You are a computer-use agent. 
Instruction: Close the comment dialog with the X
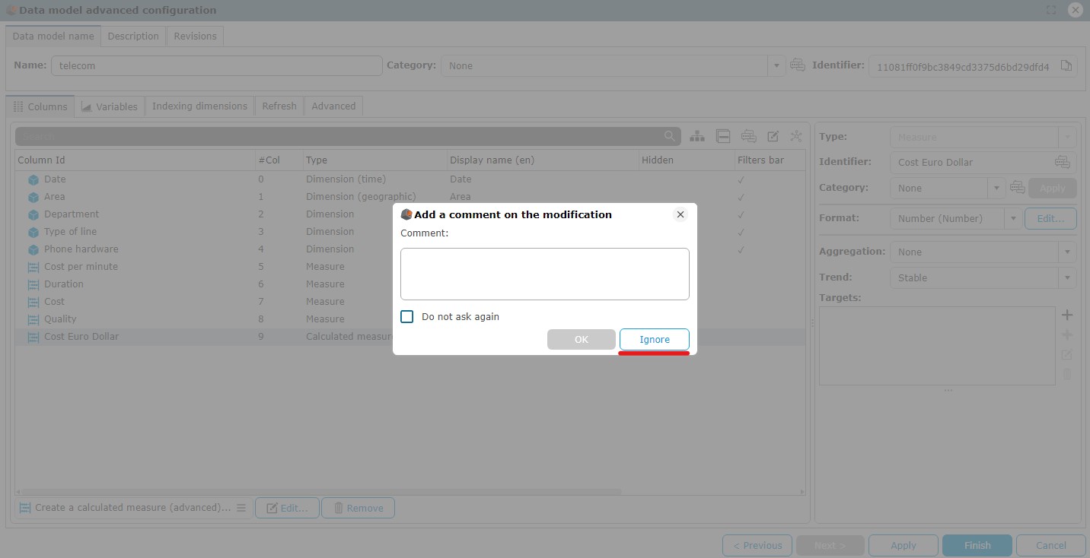pos(680,214)
